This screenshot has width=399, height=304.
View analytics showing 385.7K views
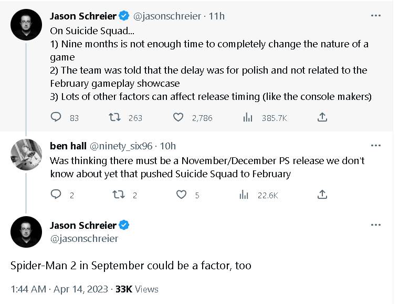point(248,117)
